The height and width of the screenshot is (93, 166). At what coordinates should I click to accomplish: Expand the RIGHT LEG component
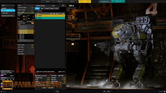tap(26, 49)
